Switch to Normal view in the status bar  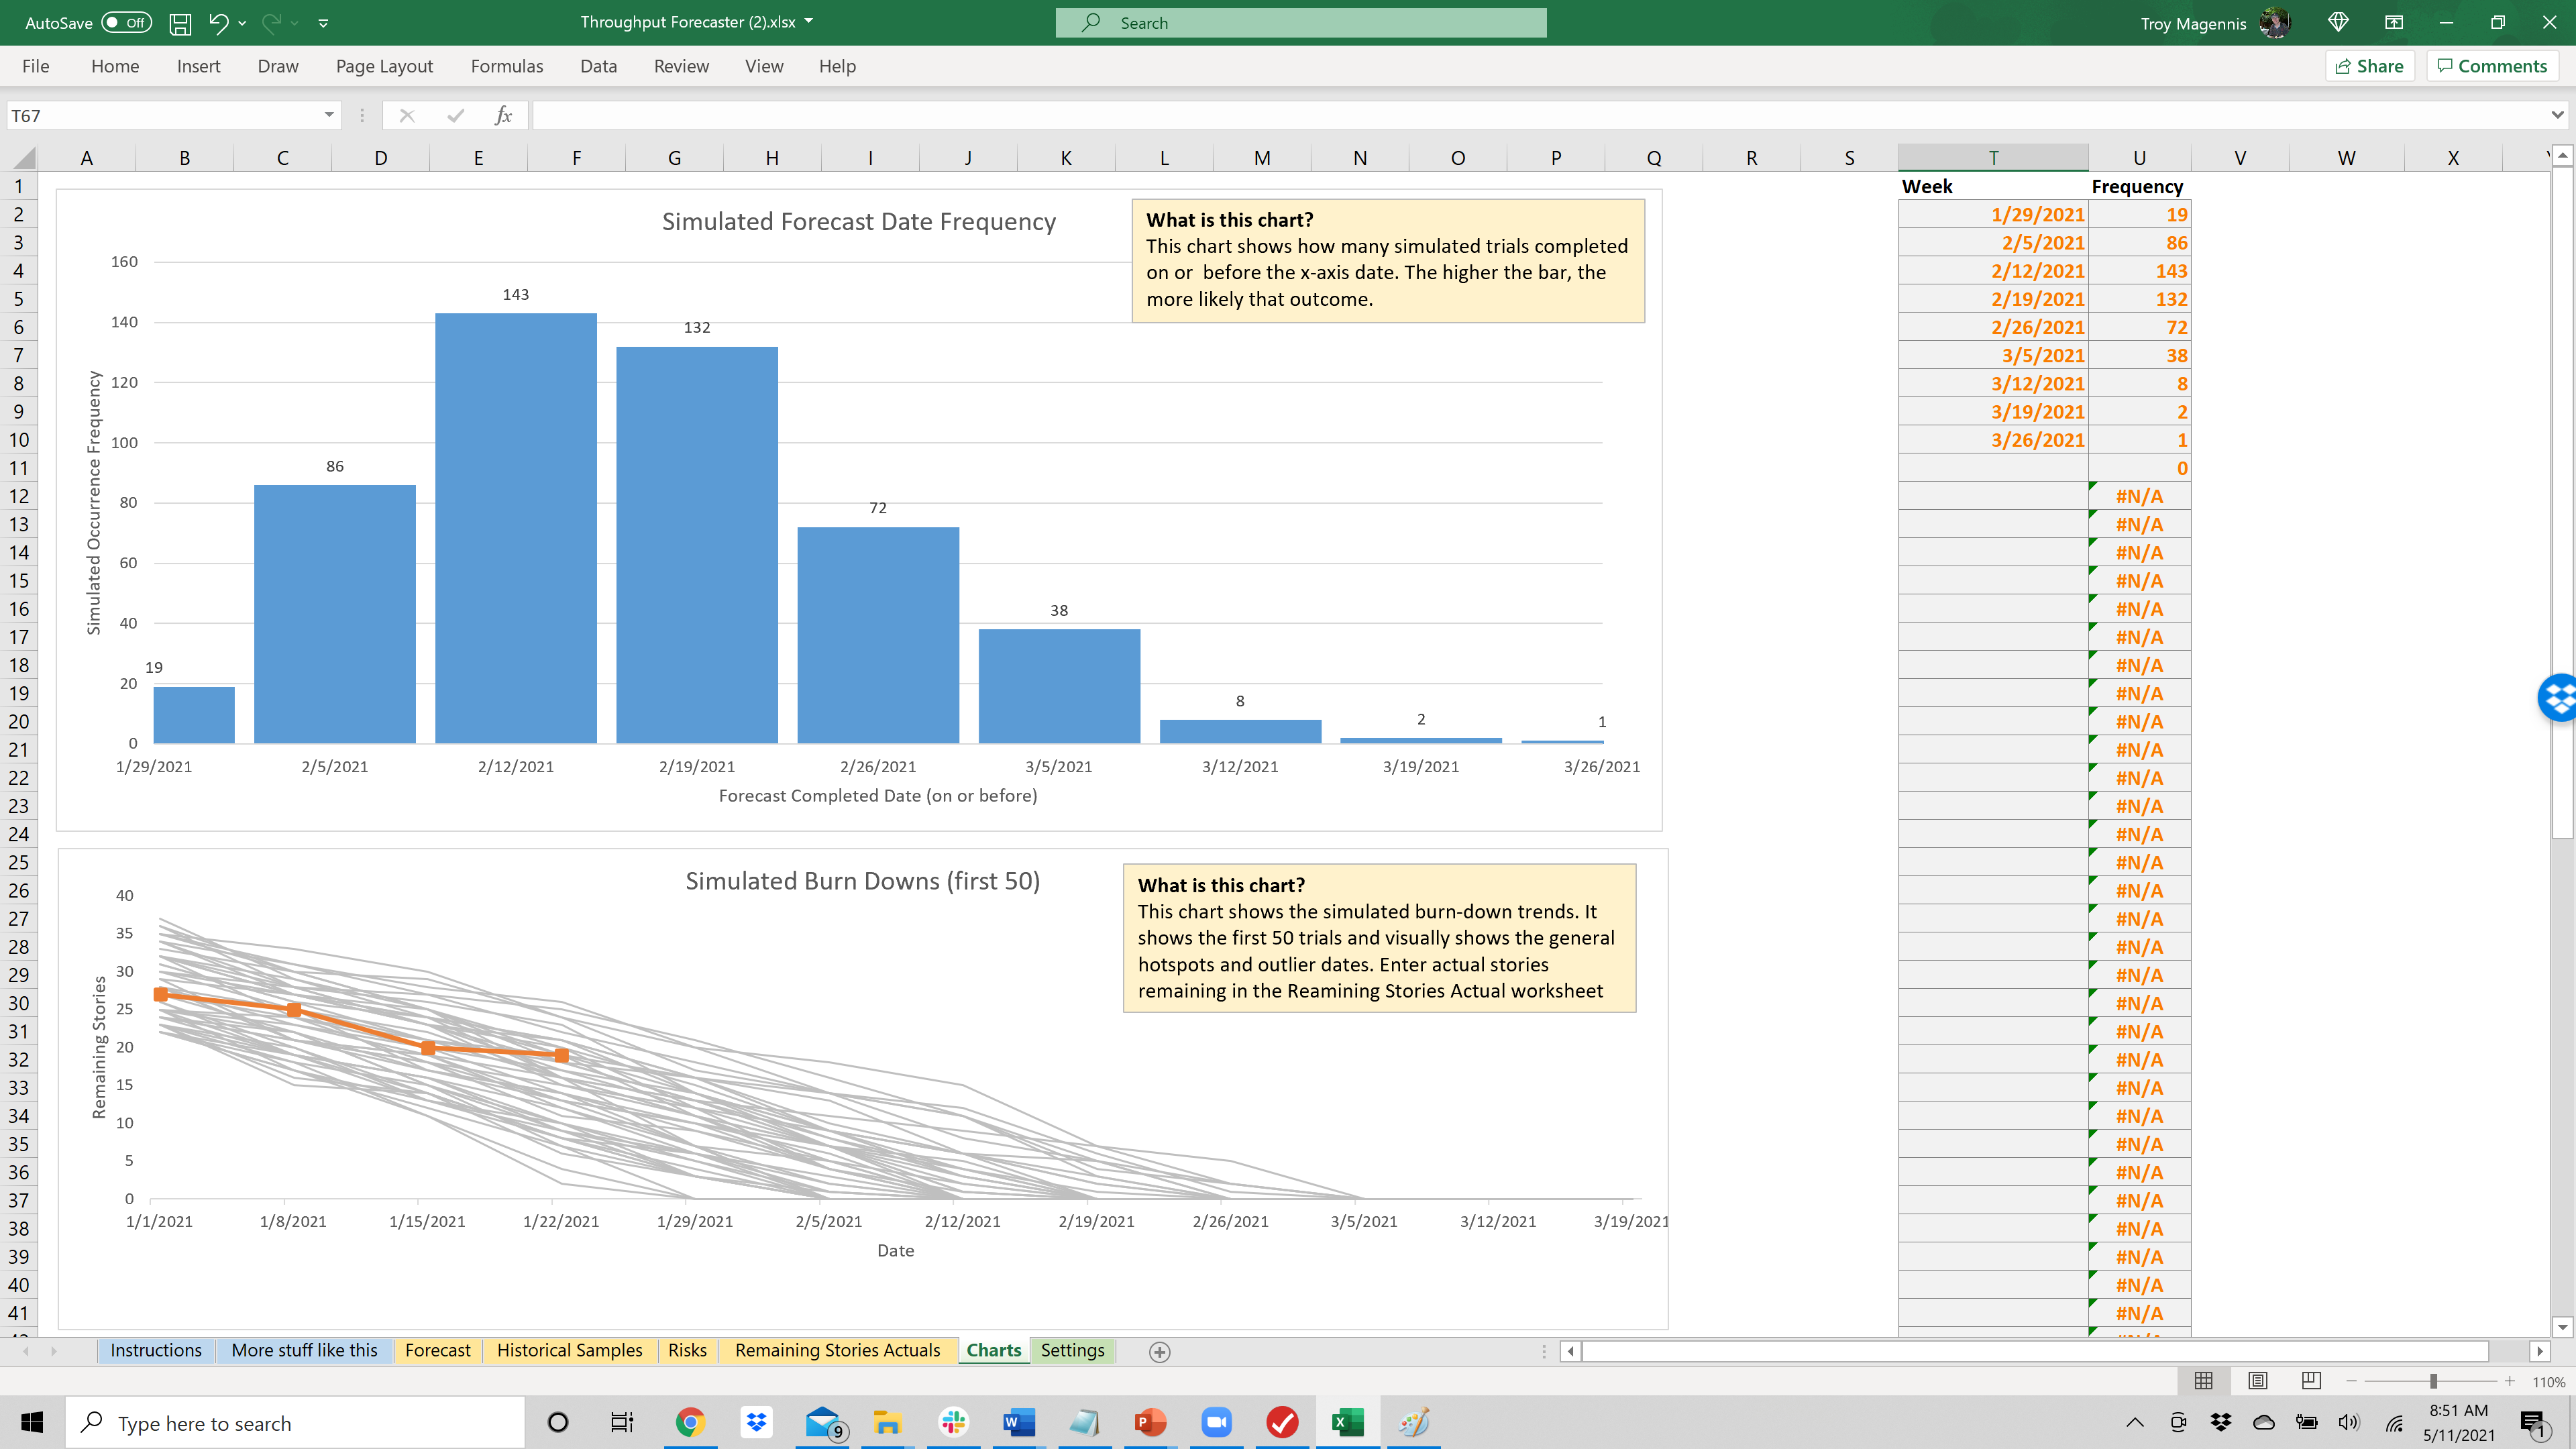pyautogui.click(x=2204, y=1380)
